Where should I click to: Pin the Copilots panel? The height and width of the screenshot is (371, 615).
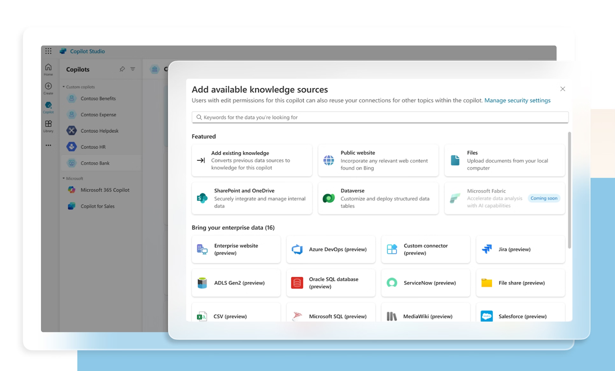pos(122,69)
